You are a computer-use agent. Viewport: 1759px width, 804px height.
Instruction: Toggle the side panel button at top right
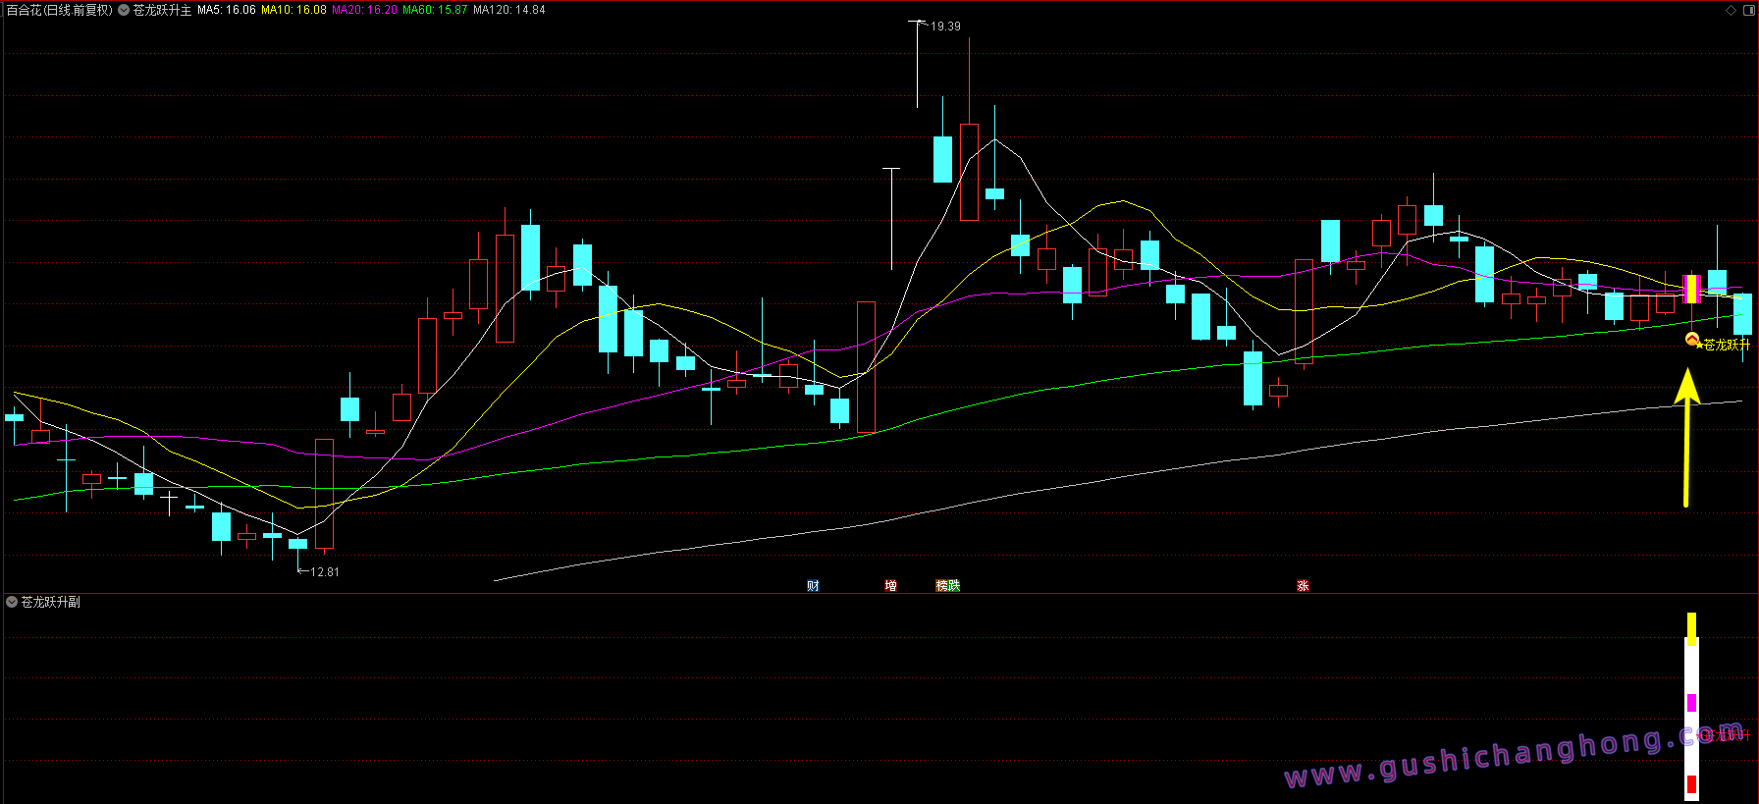1747,10
